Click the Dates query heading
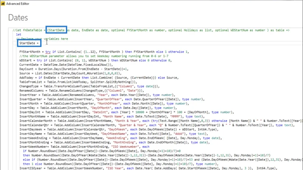The height and width of the screenshot is (170, 303). point(18,17)
